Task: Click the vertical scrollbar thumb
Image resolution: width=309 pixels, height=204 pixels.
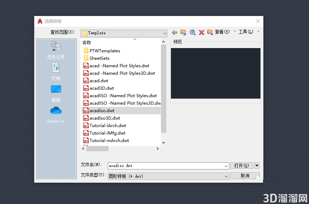Action: click(x=163, y=89)
